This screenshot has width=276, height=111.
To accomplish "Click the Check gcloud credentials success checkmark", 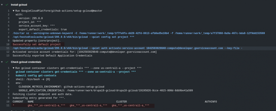I will (7, 62).
